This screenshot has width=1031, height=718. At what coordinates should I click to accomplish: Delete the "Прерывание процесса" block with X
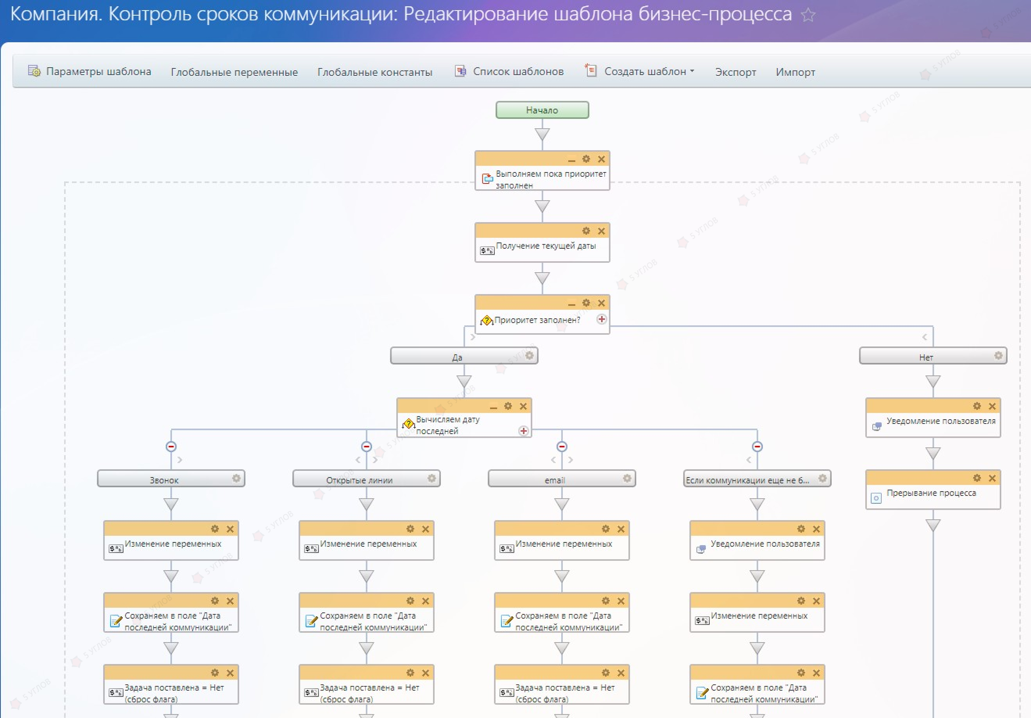pyautogui.click(x=992, y=478)
